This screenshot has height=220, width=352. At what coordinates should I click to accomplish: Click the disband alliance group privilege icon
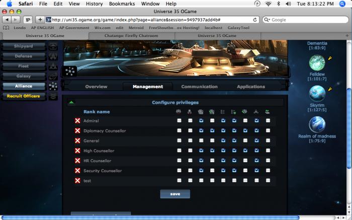pos(179,112)
